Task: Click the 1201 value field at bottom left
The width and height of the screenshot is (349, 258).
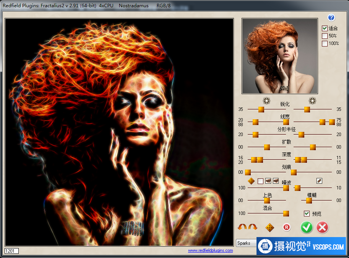Action: [x=11, y=251]
